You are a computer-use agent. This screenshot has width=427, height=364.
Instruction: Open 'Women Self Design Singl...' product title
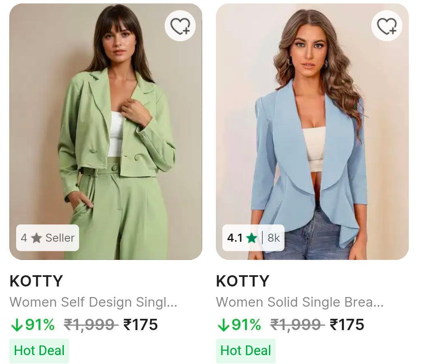tap(93, 302)
